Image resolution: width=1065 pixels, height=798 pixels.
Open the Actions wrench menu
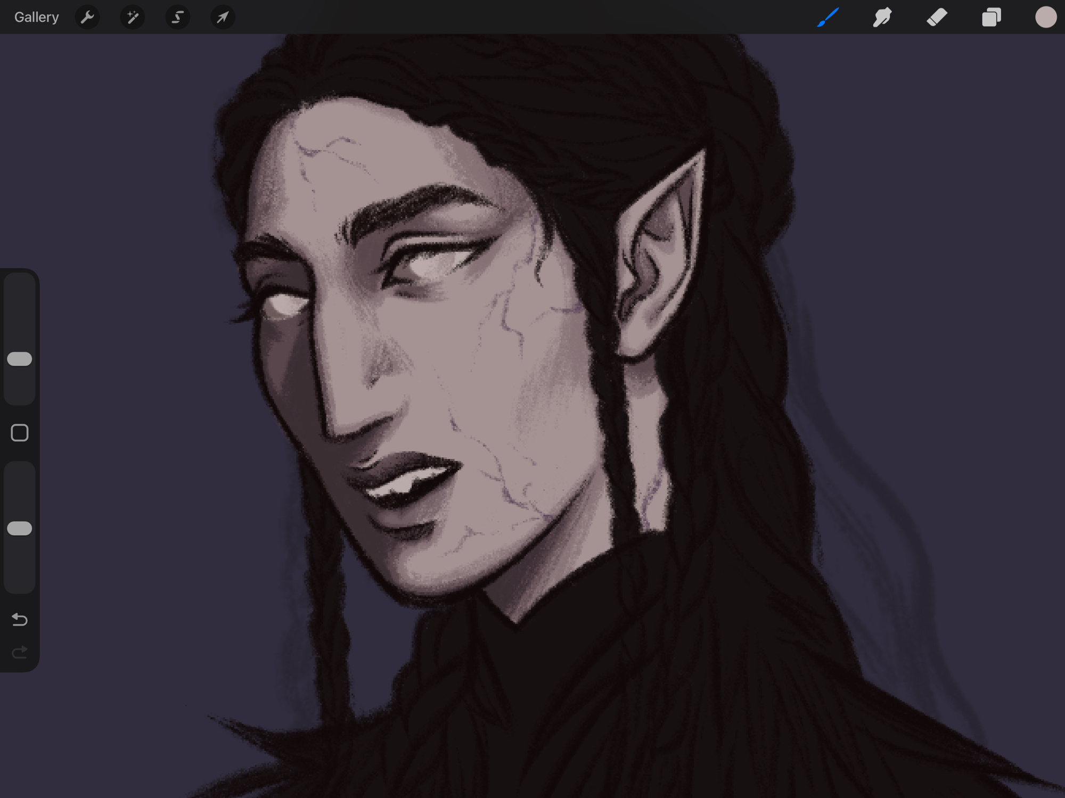87,18
